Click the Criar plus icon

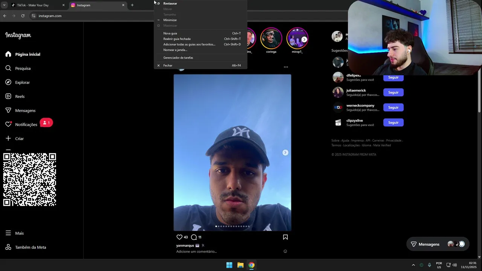pos(8,139)
